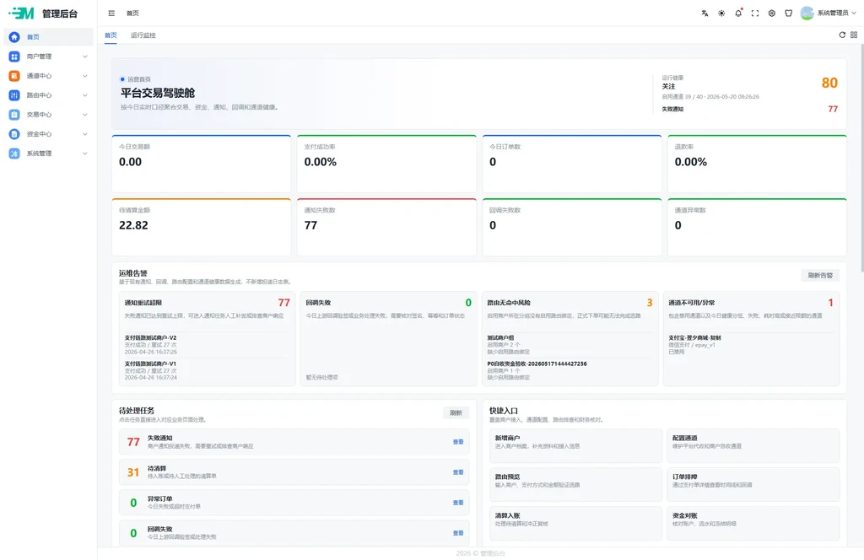Image resolution: width=864 pixels, height=560 pixels.
Task: Click the 首页 breadcrumb in header
Action: 132,13
